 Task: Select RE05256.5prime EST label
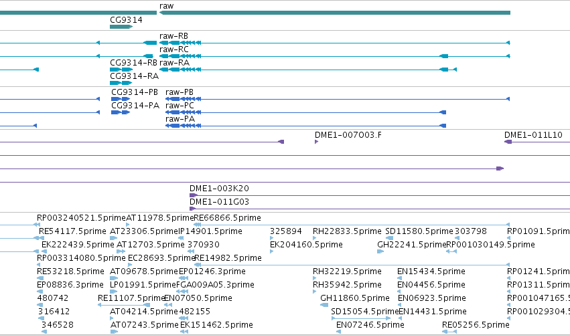pyautogui.click(x=476, y=325)
